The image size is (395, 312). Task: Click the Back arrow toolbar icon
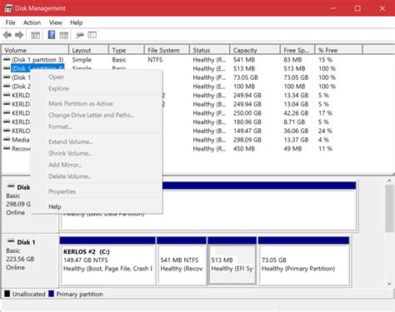point(7,35)
